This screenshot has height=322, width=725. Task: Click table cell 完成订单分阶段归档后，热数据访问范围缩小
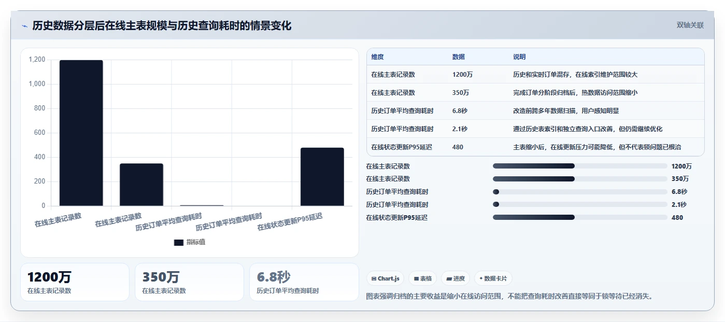(x=575, y=93)
